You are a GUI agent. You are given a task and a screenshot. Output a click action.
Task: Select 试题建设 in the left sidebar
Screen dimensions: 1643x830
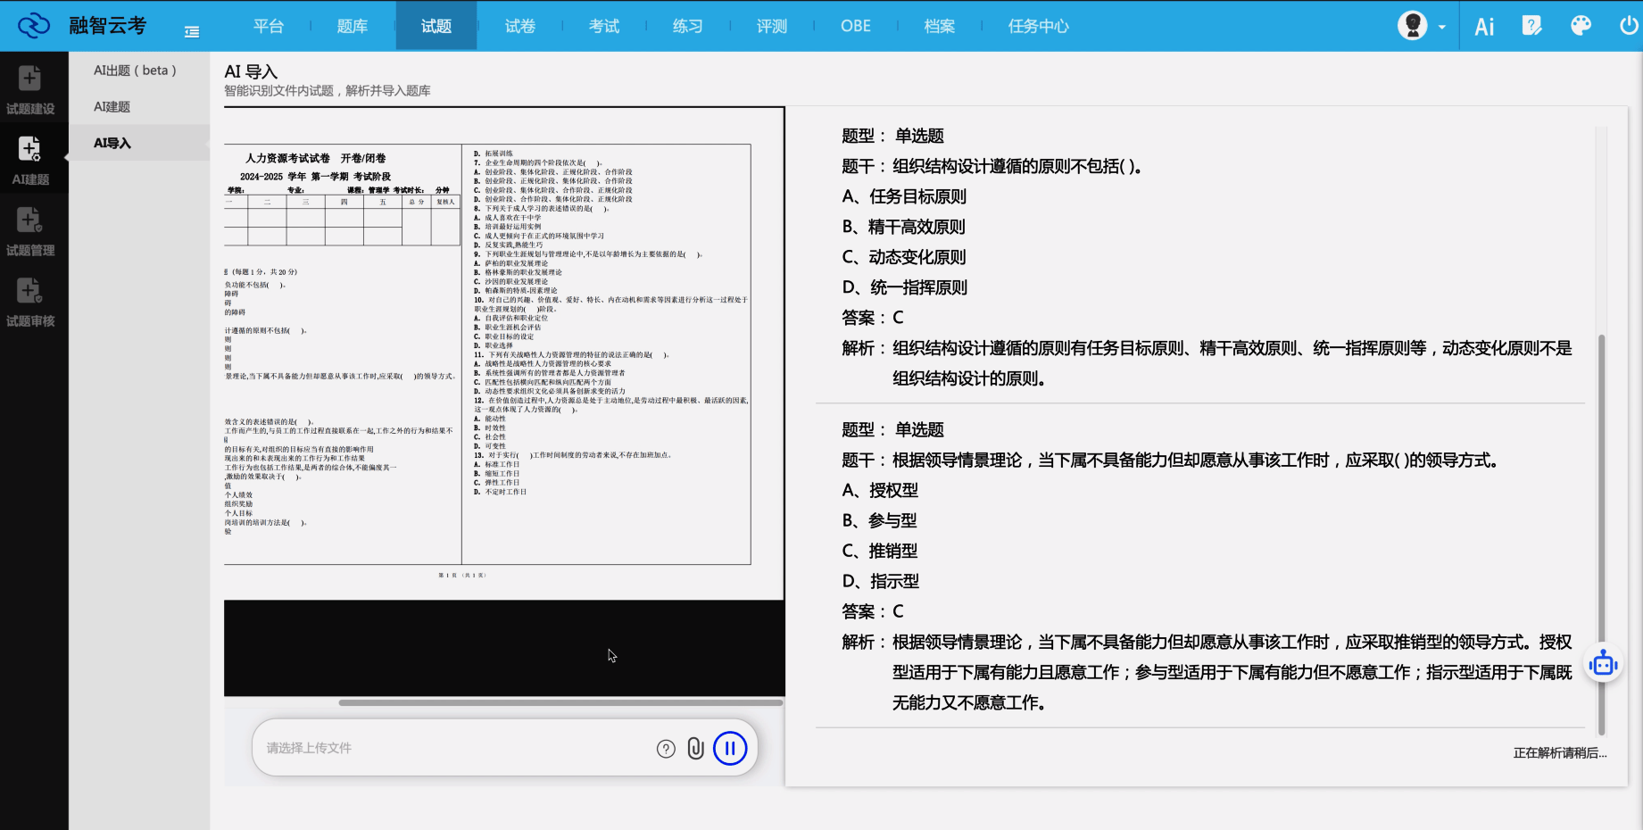tap(32, 89)
